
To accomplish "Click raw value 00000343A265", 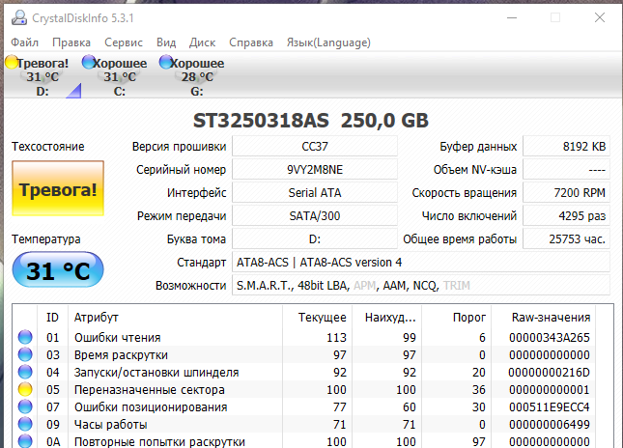I will click(549, 337).
